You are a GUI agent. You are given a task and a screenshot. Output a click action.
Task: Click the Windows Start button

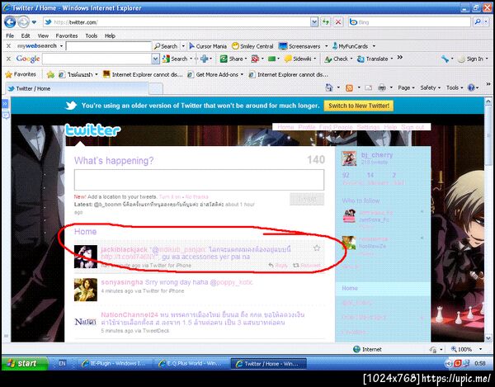[25, 363]
